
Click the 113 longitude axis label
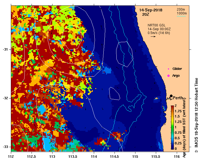point(52,157)
